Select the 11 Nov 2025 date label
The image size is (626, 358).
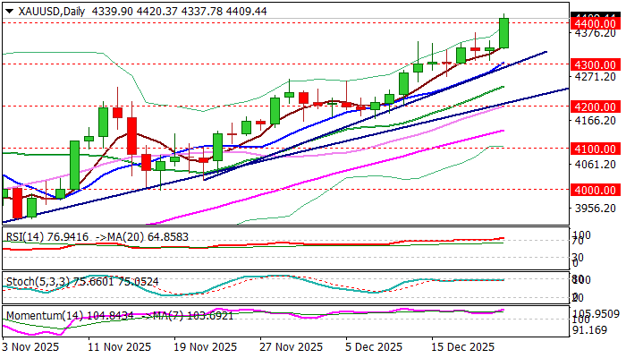pos(126,346)
